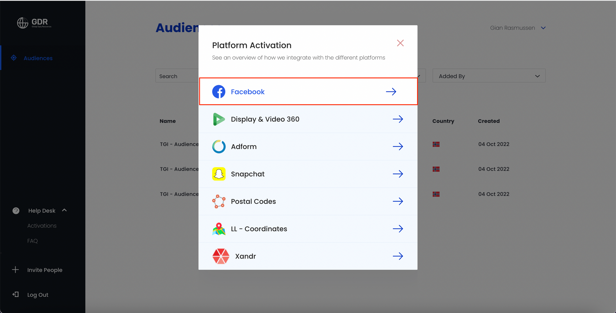Select the Xandr platform label
Image resolution: width=616 pixels, height=313 pixels.
[245, 256]
